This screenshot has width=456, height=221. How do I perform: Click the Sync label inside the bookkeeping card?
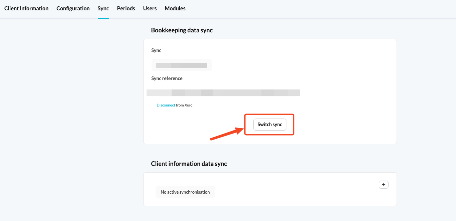(x=156, y=50)
